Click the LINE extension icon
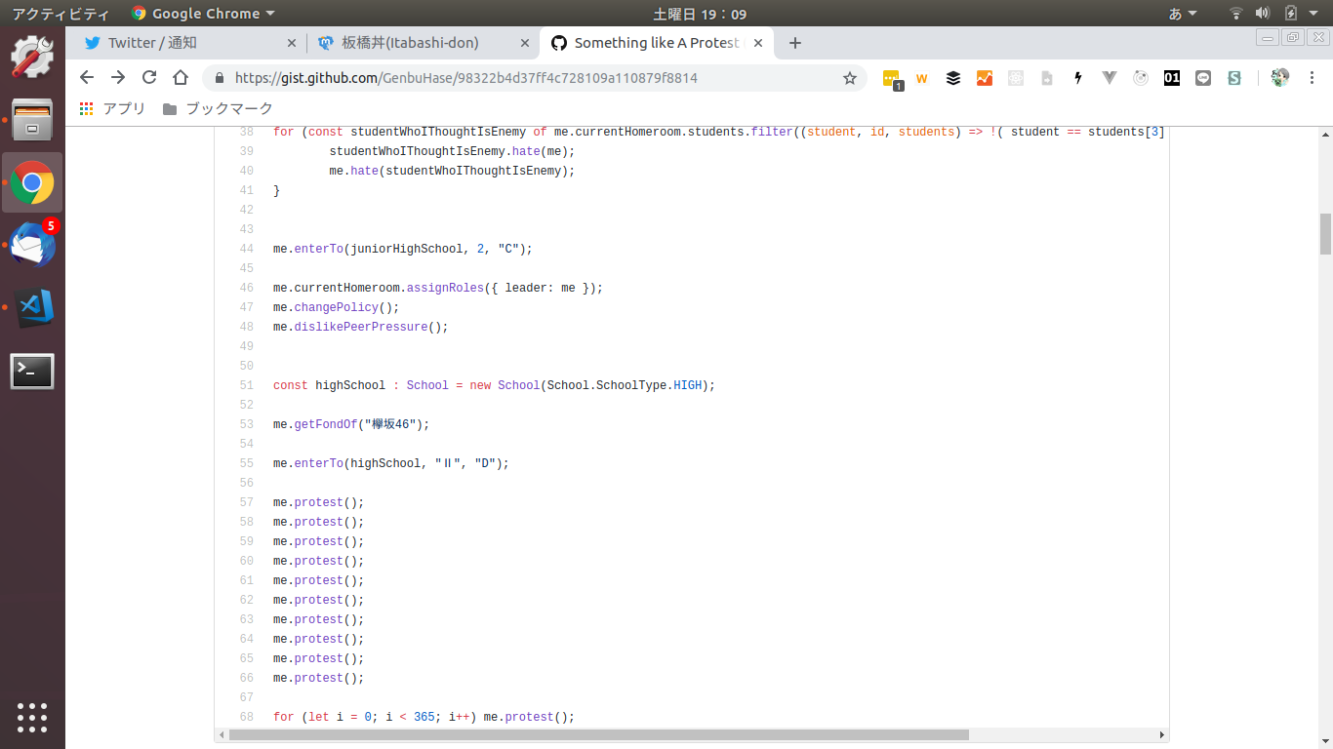Image resolution: width=1333 pixels, height=749 pixels. pos(1203,78)
